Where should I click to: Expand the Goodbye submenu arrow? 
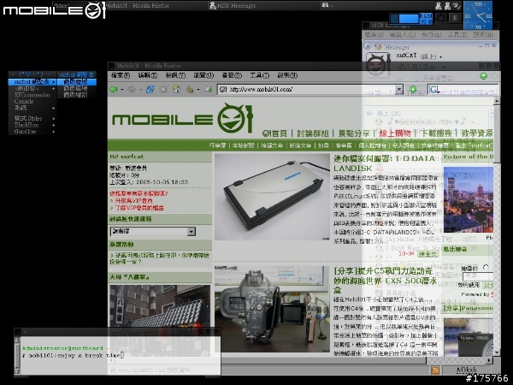[x=53, y=132]
